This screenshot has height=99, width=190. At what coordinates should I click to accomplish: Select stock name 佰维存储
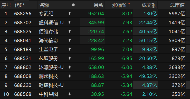pyautogui.click(x=49, y=31)
